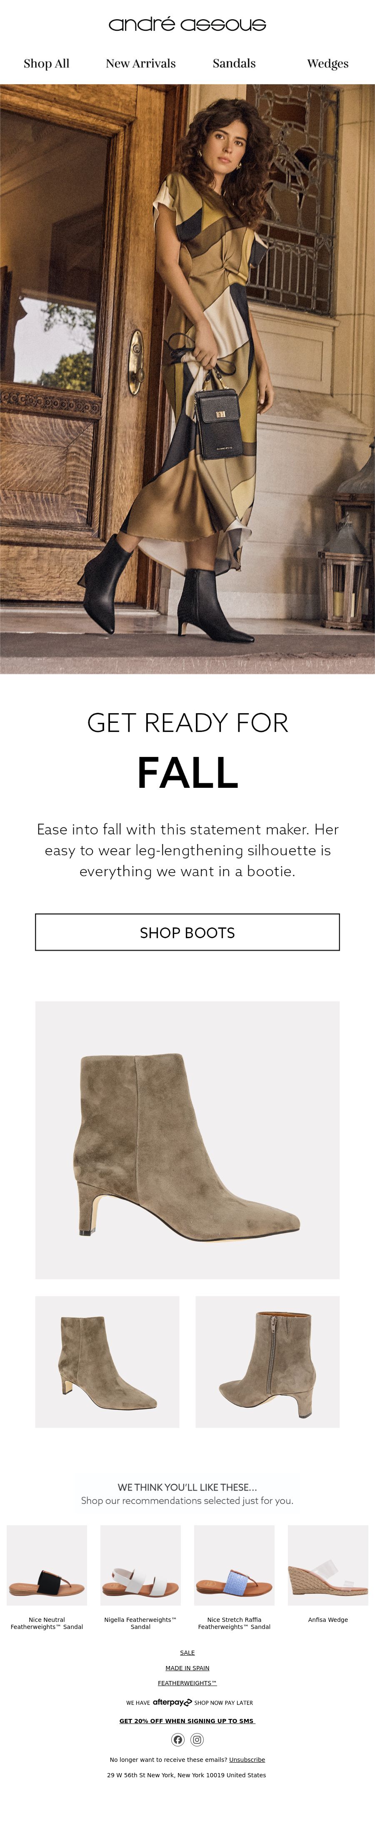Open the hero image of model in boots
The height and width of the screenshot is (1831, 375).
187,378
